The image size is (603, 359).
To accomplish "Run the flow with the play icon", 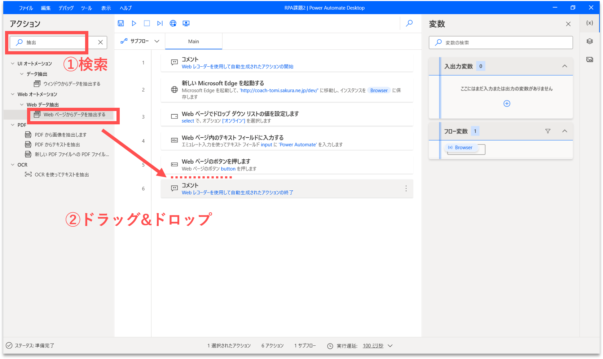I will click(x=134, y=23).
